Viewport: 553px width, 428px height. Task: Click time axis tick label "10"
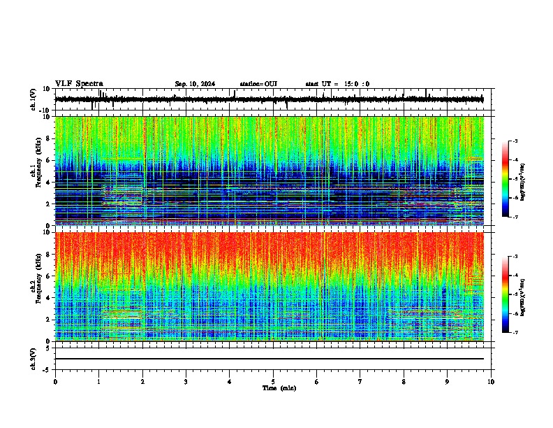coord(491,382)
